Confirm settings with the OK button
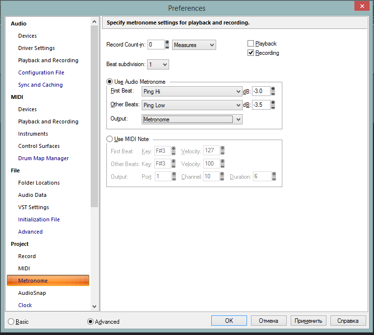This screenshot has width=374, height=335. (x=229, y=321)
